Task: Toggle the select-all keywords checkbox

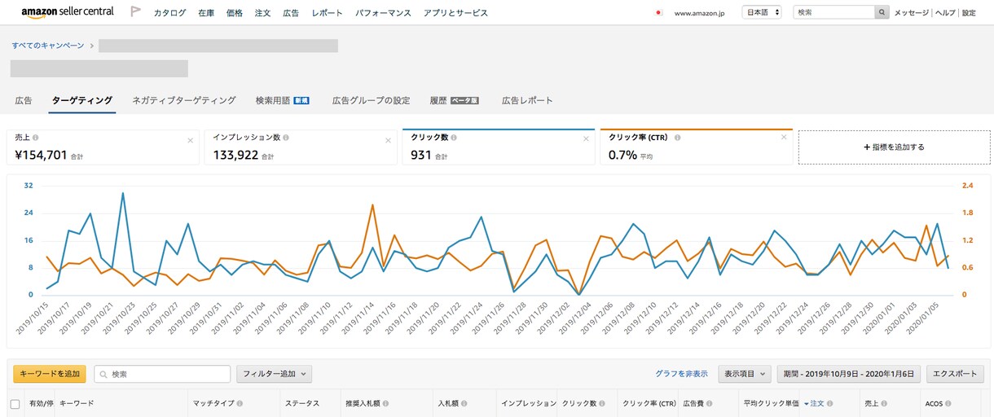Action: [15, 404]
